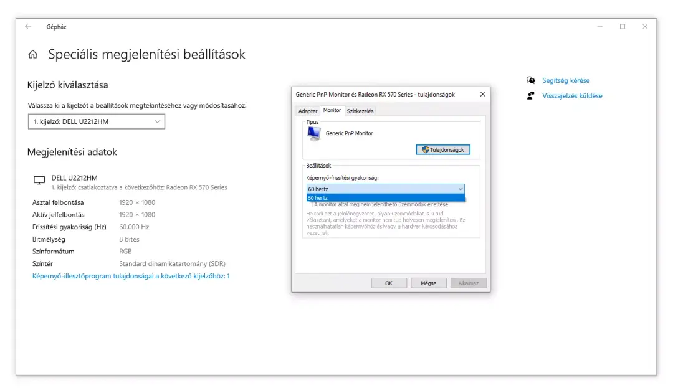Toggle the hide unsupported monitor modes checkbox
This screenshot has width=673, height=388.
(x=310, y=204)
